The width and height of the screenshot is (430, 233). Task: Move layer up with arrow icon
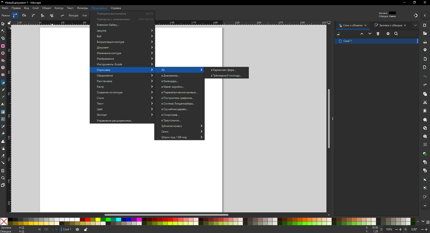coord(362,34)
